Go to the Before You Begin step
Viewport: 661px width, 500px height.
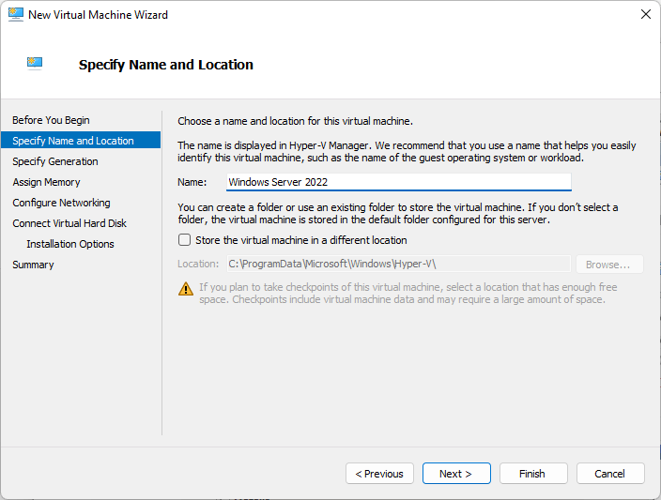click(x=51, y=120)
